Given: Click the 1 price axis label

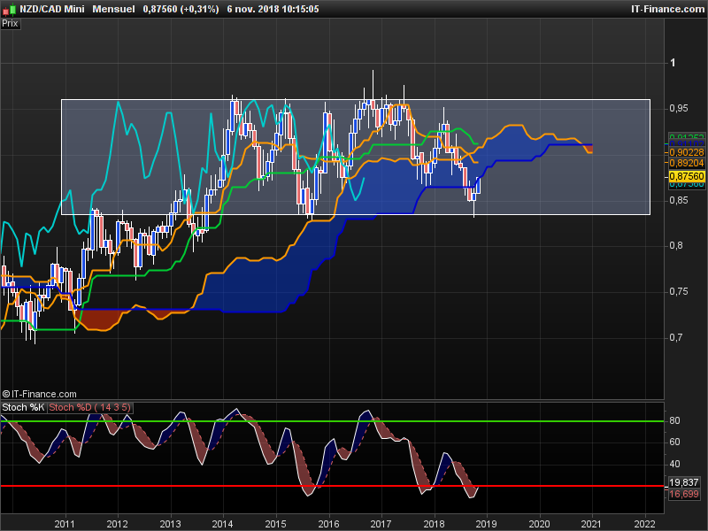Looking at the screenshot, I should (673, 63).
